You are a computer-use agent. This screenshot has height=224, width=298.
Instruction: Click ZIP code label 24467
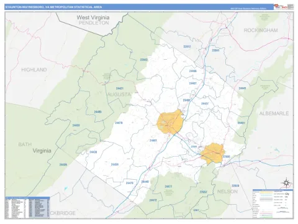[x=192, y=83]
